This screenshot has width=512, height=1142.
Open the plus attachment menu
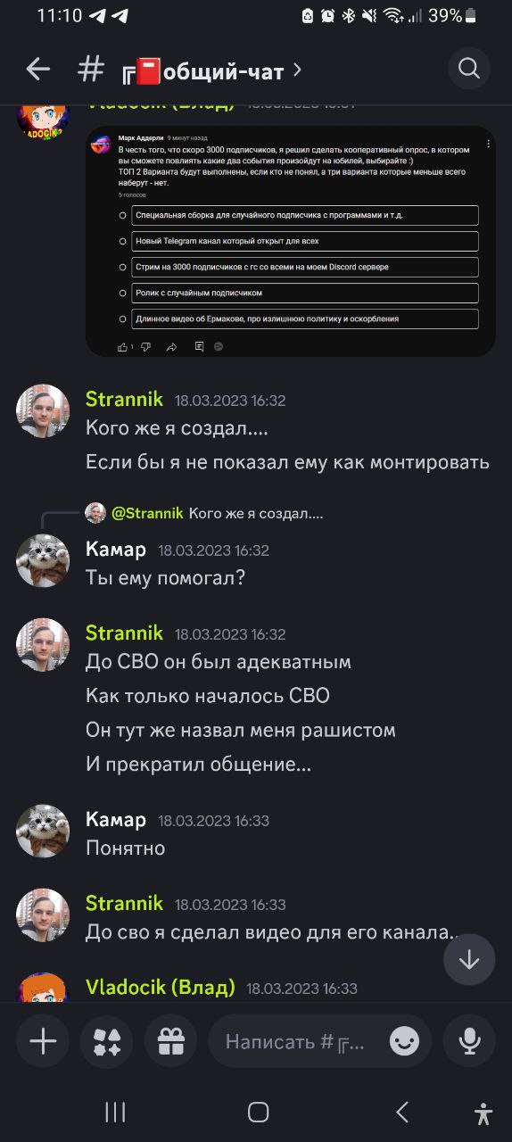(x=43, y=1041)
